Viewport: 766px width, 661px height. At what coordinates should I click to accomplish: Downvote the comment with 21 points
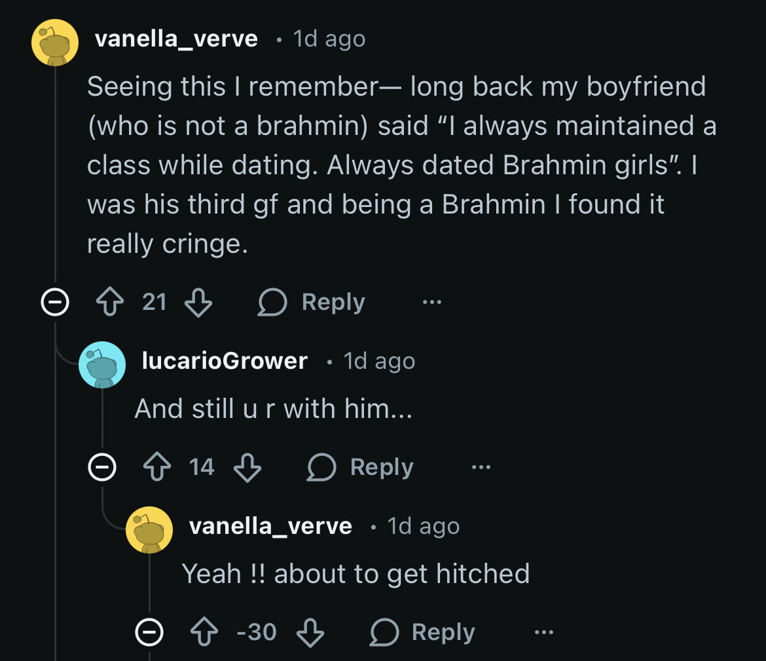click(x=198, y=303)
